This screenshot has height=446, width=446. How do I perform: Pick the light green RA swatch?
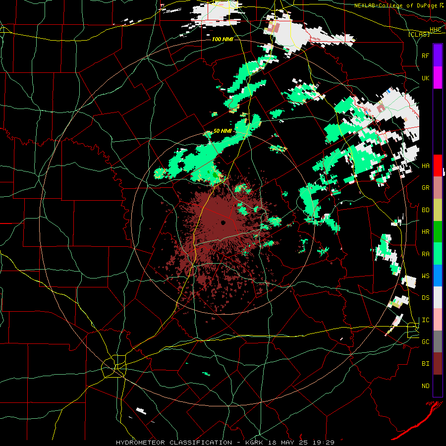(x=438, y=254)
